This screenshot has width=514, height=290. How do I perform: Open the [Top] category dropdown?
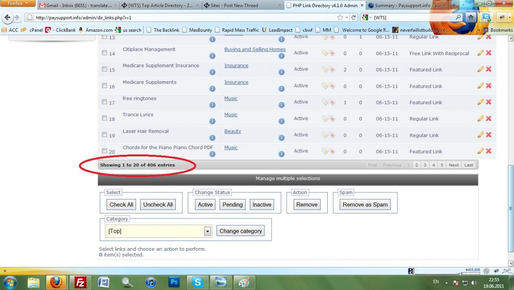point(159,231)
